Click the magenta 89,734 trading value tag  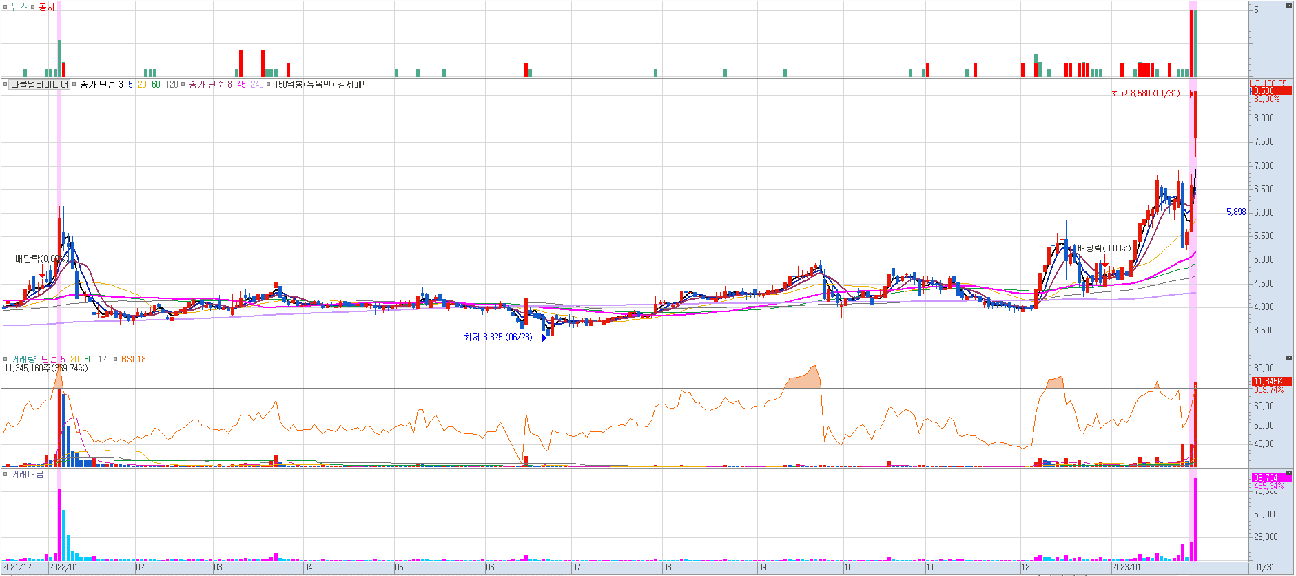[x=1272, y=477]
